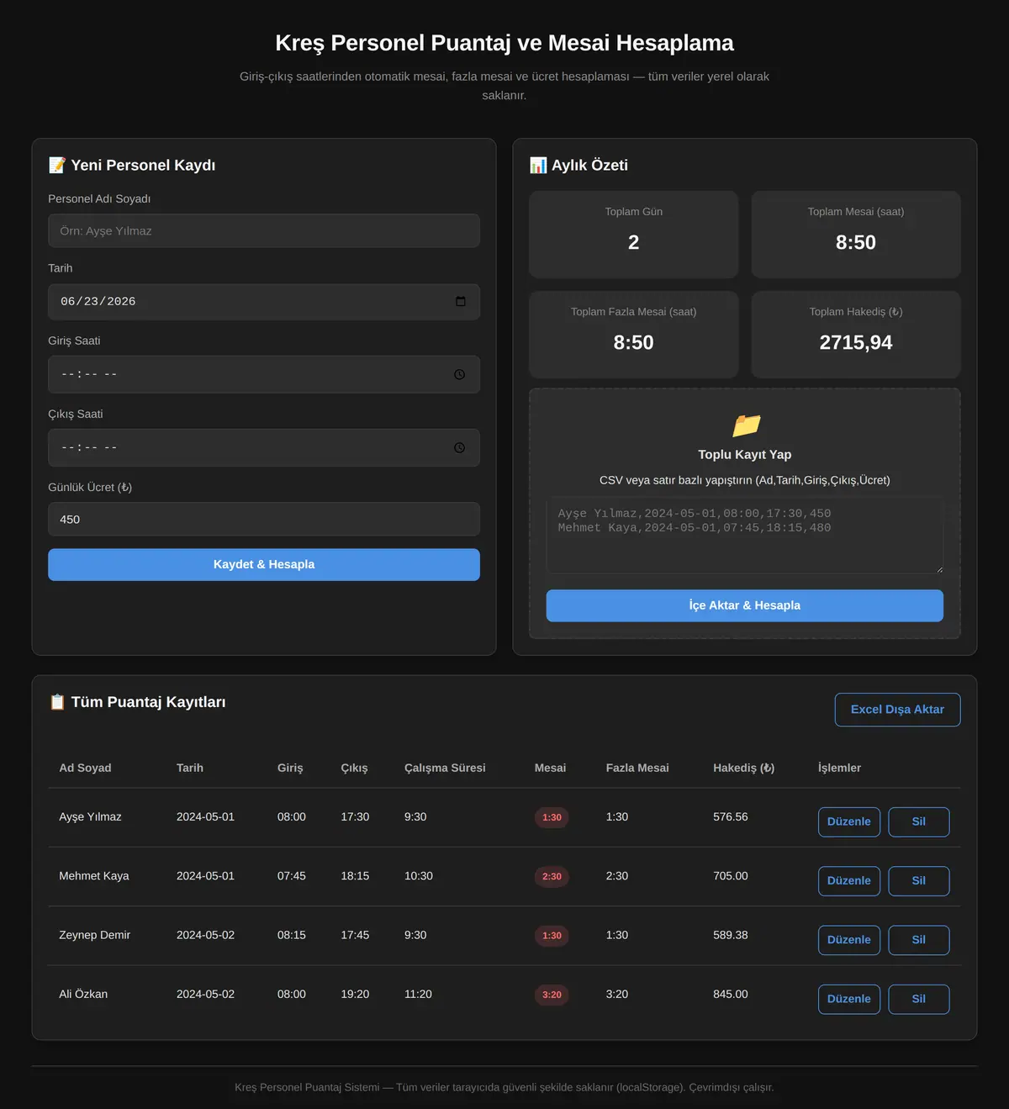Viewport: 1009px width, 1109px height.
Task: Click the İçe Aktar & Hesapla button
Action: point(745,605)
